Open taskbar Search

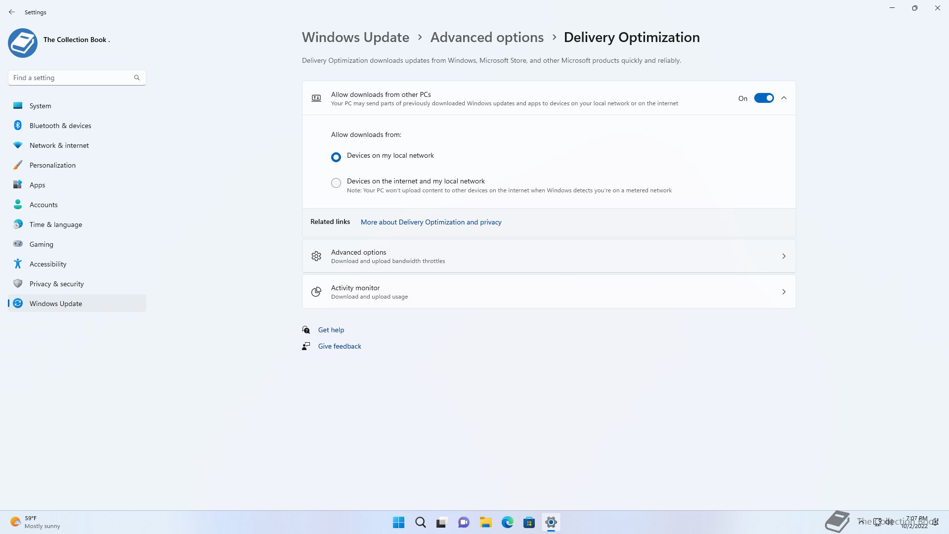point(420,522)
